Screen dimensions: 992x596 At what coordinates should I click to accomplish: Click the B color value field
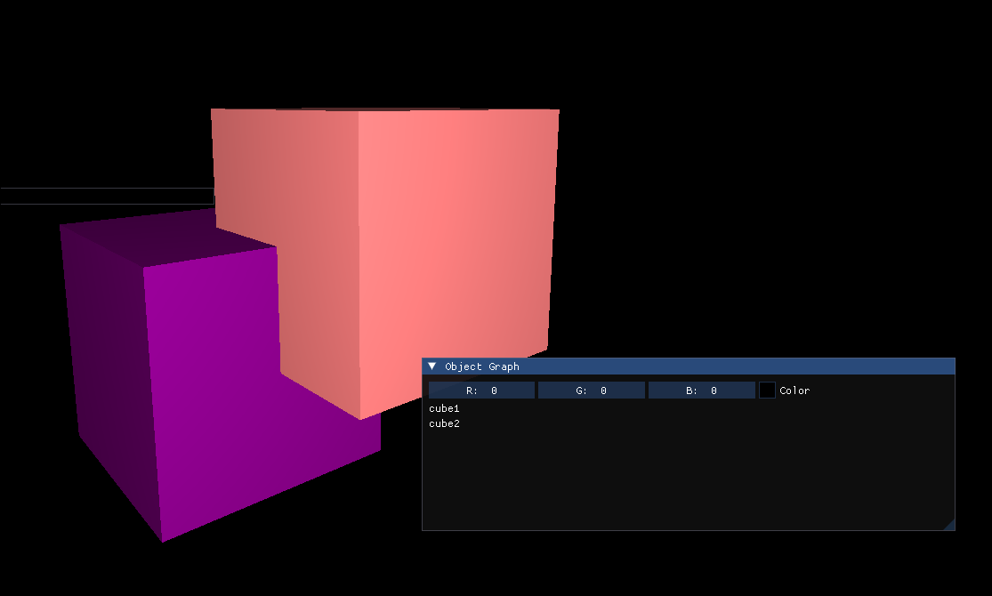coord(701,391)
